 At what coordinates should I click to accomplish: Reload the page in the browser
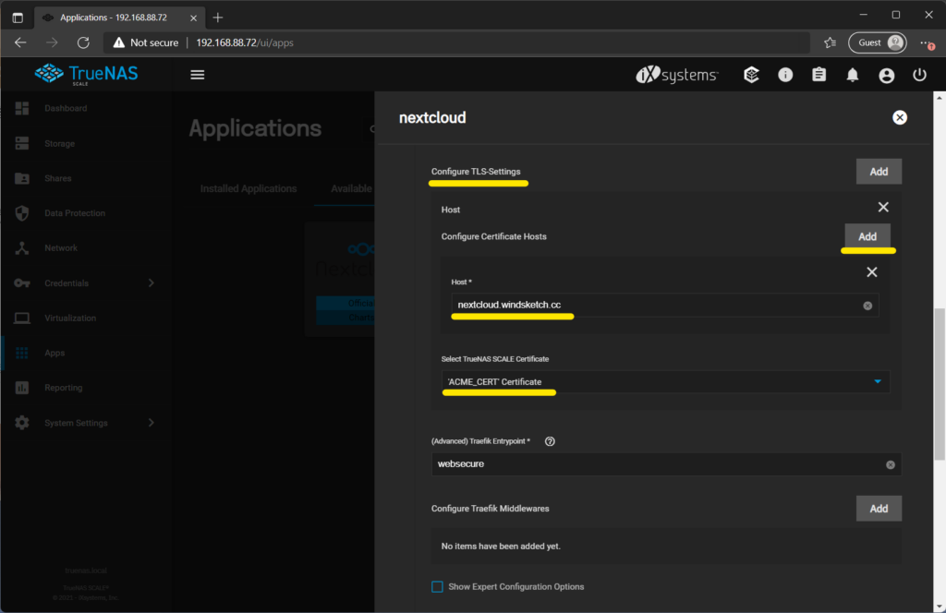click(x=83, y=42)
